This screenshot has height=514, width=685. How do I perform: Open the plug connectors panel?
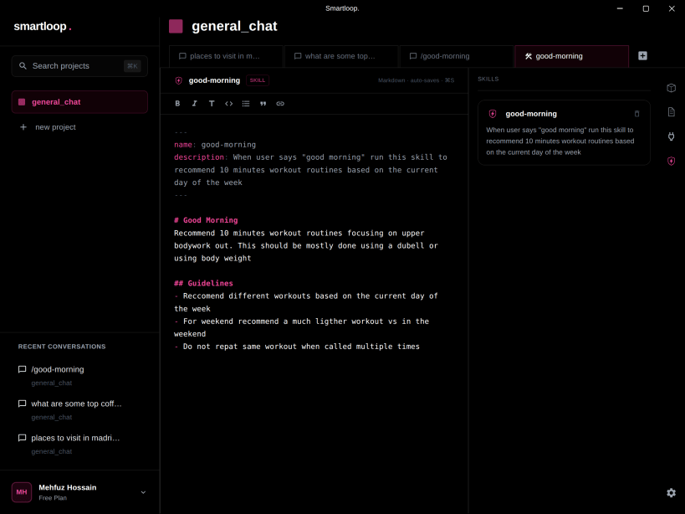[x=671, y=136]
